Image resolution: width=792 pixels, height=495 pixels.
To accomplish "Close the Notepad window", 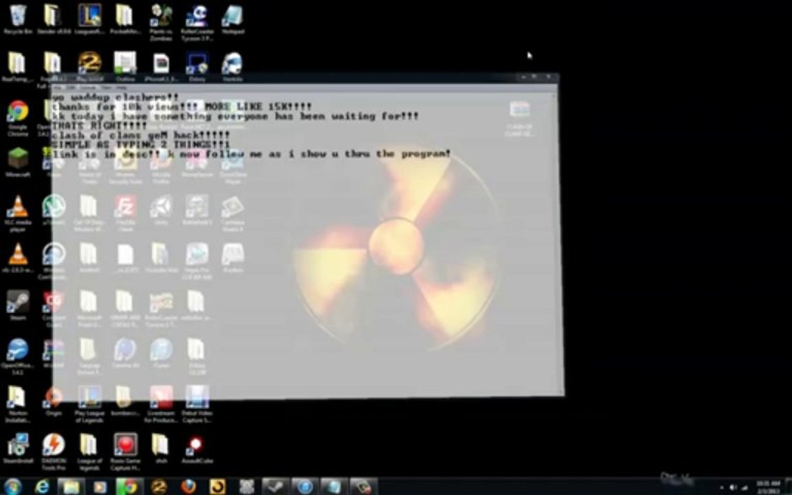I will 549,77.
